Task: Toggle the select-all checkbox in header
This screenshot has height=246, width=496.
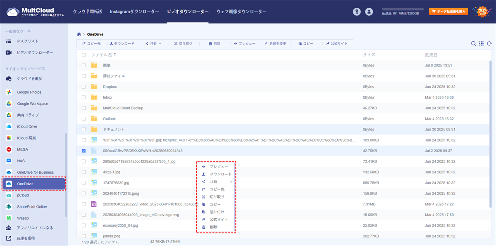Action: coord(83,55)
